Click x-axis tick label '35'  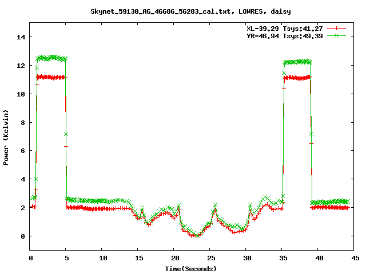tap(283, 258)
